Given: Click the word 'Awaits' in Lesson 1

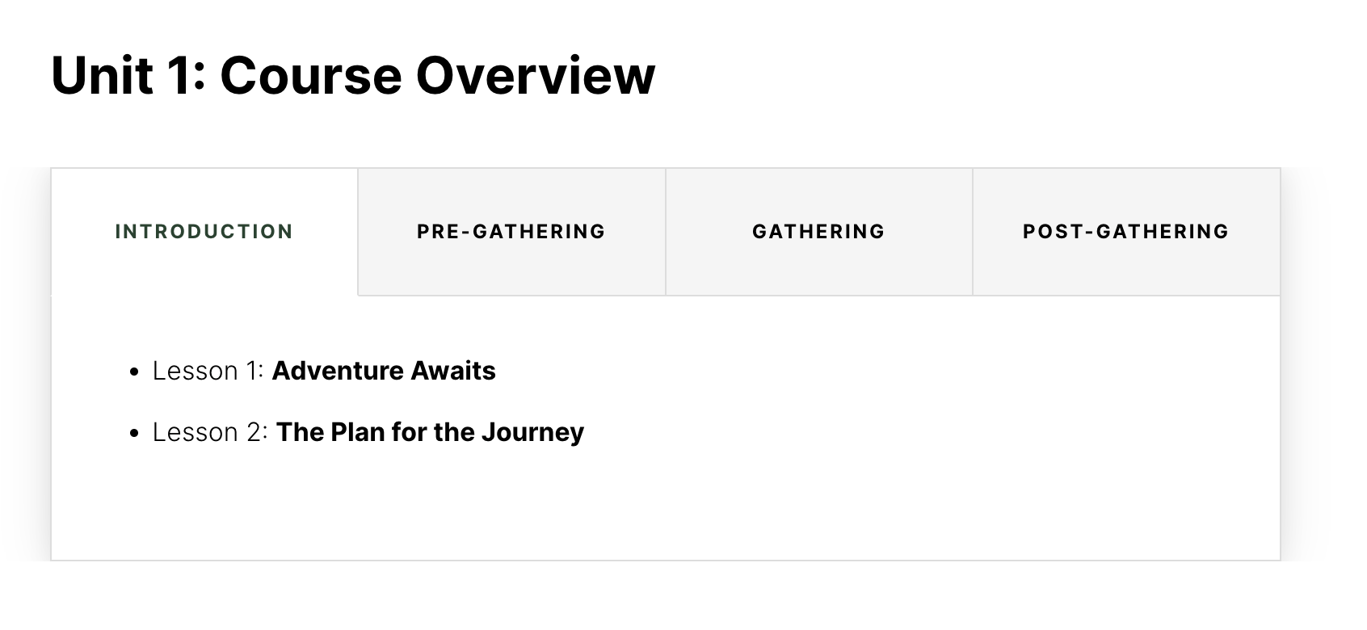Looking at the screenshot, I should 453,371.
